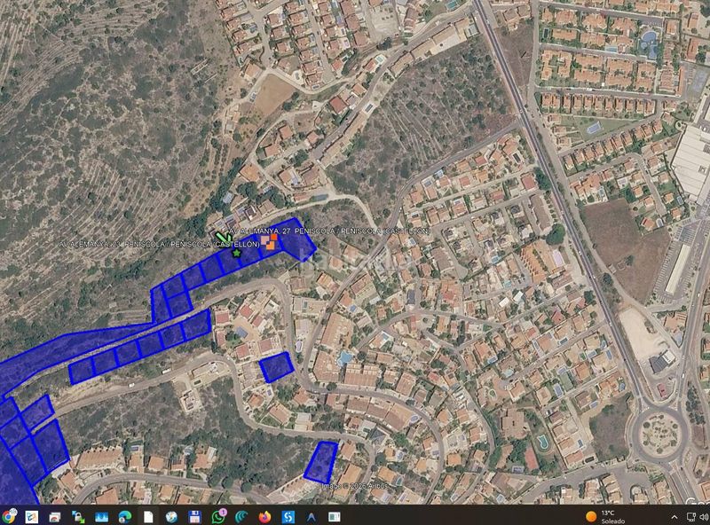This screenshot has width=710, height=525.
Task: Open Google Chrome from the taskbar
Action: pyautogui.click(x=8, y=516)
